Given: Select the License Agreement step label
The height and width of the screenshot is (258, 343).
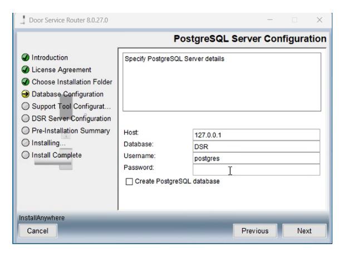Looking at the screenshot, I should 61,70.
